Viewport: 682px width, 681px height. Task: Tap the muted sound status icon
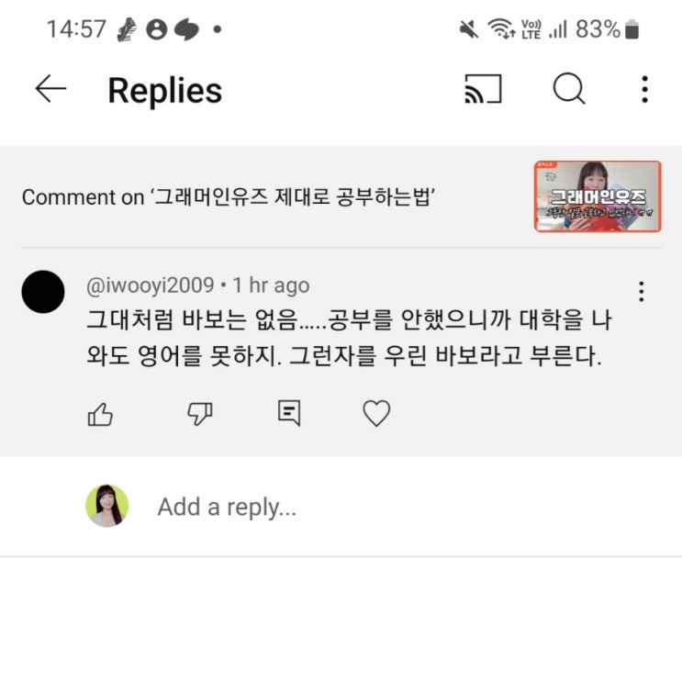tap(468, 29)
